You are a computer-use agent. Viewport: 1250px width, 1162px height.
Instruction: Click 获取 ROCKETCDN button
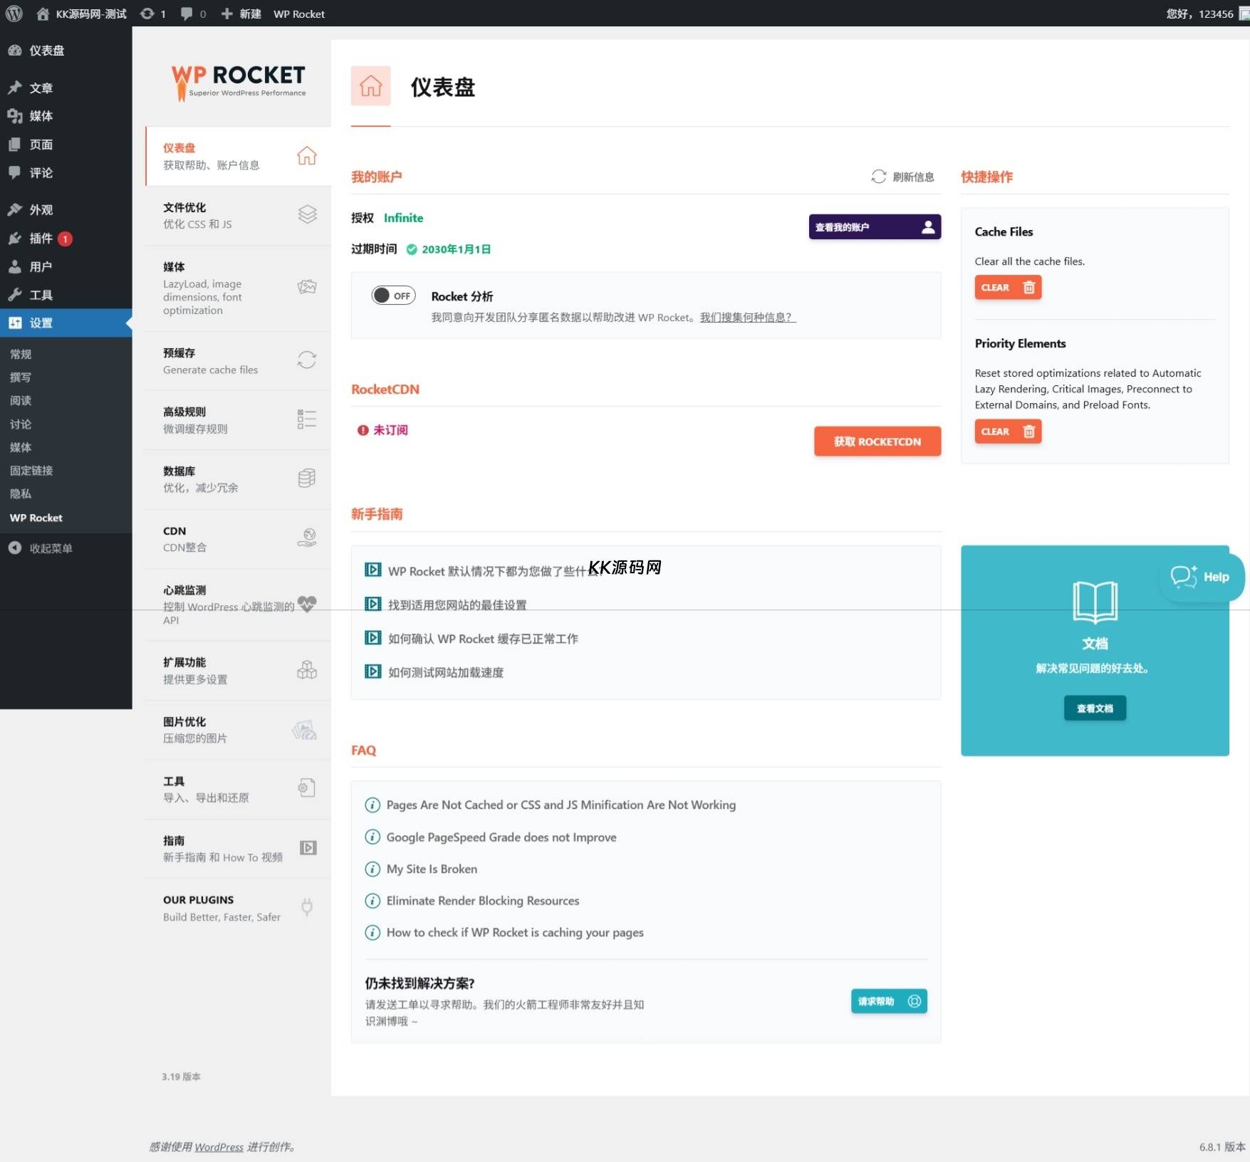(x=877, y=441)
